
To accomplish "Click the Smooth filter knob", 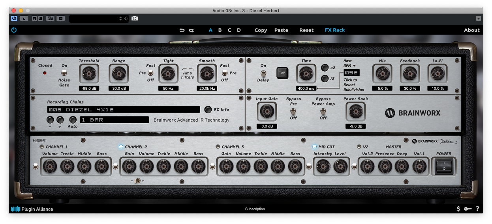I will [x=207, y=74].
